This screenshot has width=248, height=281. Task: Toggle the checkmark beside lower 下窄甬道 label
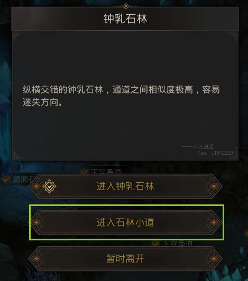pyautogui.click(x=155, y=243)
